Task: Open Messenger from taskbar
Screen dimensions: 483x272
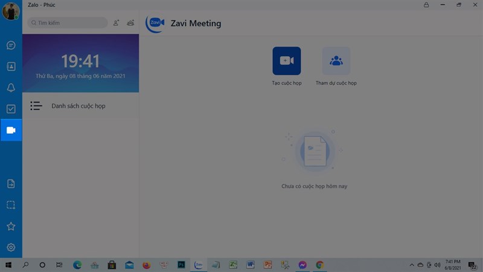Action: pyautogui.click(x=302, y=265)
